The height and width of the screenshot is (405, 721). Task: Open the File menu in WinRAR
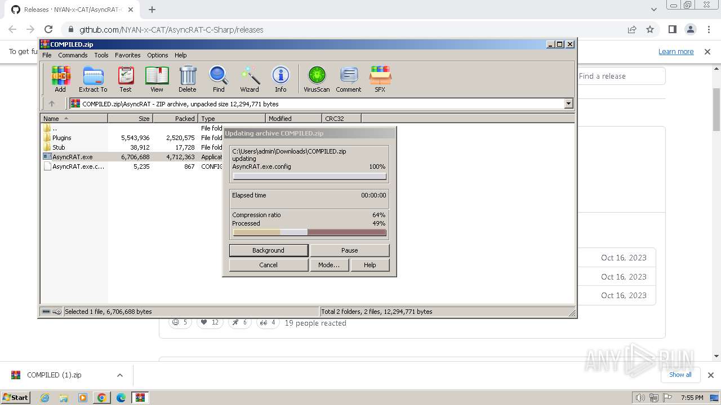pyautogui.click(x=47, y=55)
